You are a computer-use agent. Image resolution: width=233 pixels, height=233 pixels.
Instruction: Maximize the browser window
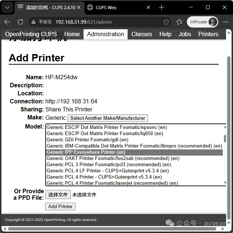pyautogui.click(x=208, y=7)
